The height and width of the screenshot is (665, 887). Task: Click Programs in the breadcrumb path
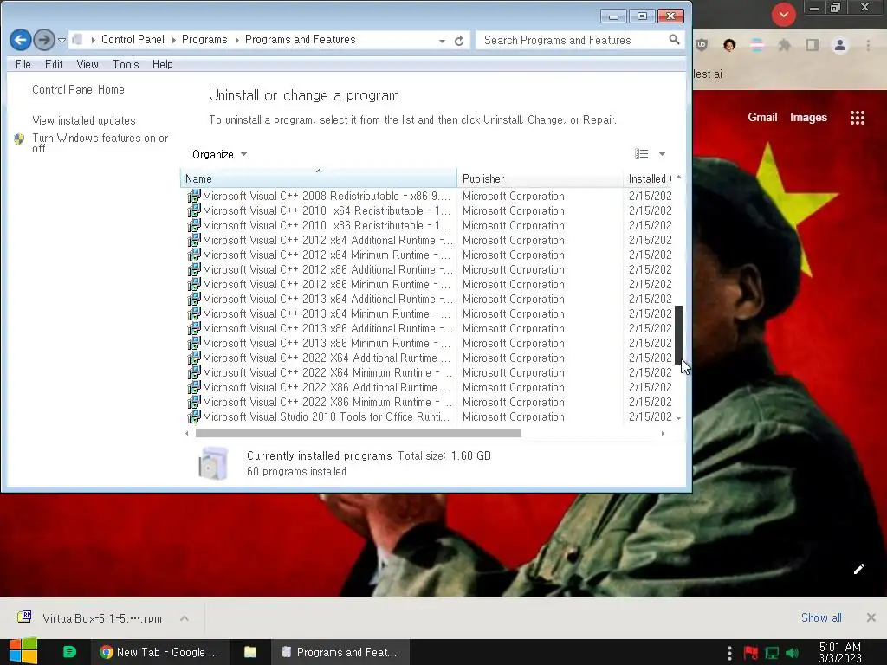(204, 40)
